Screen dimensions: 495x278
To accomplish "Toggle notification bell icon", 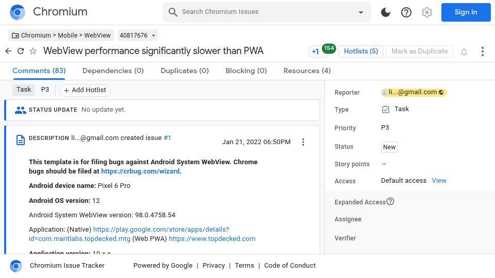I will coord(464,51).
